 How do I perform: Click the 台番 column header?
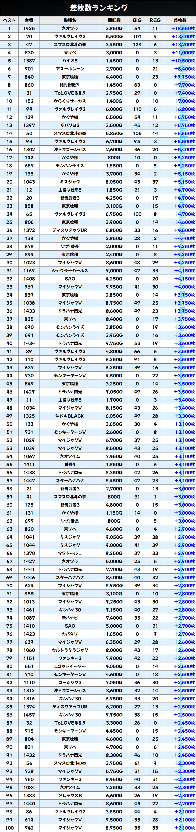pos(29,20)
